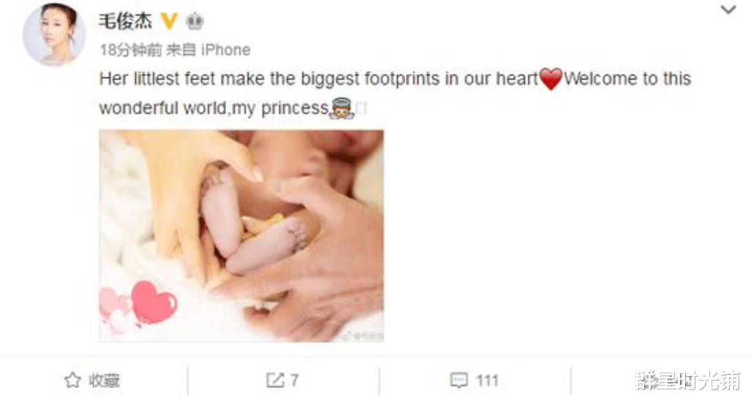Image resolution: width=751 pixels, height=404 pixels.
Task: Click the crown membership icon beside username
Action: coord(195,21)
